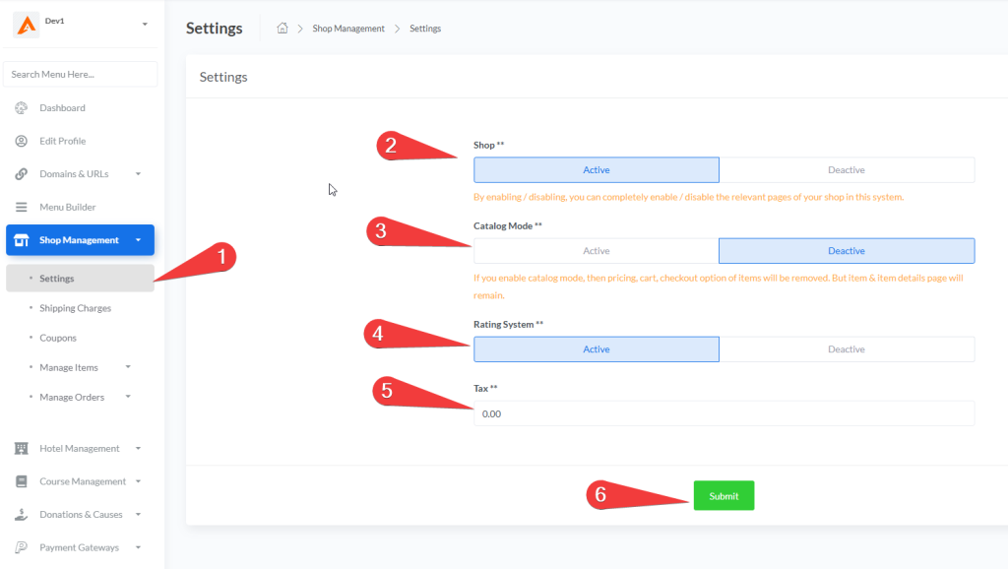Click the Tax input field

[x=724, y=413]
